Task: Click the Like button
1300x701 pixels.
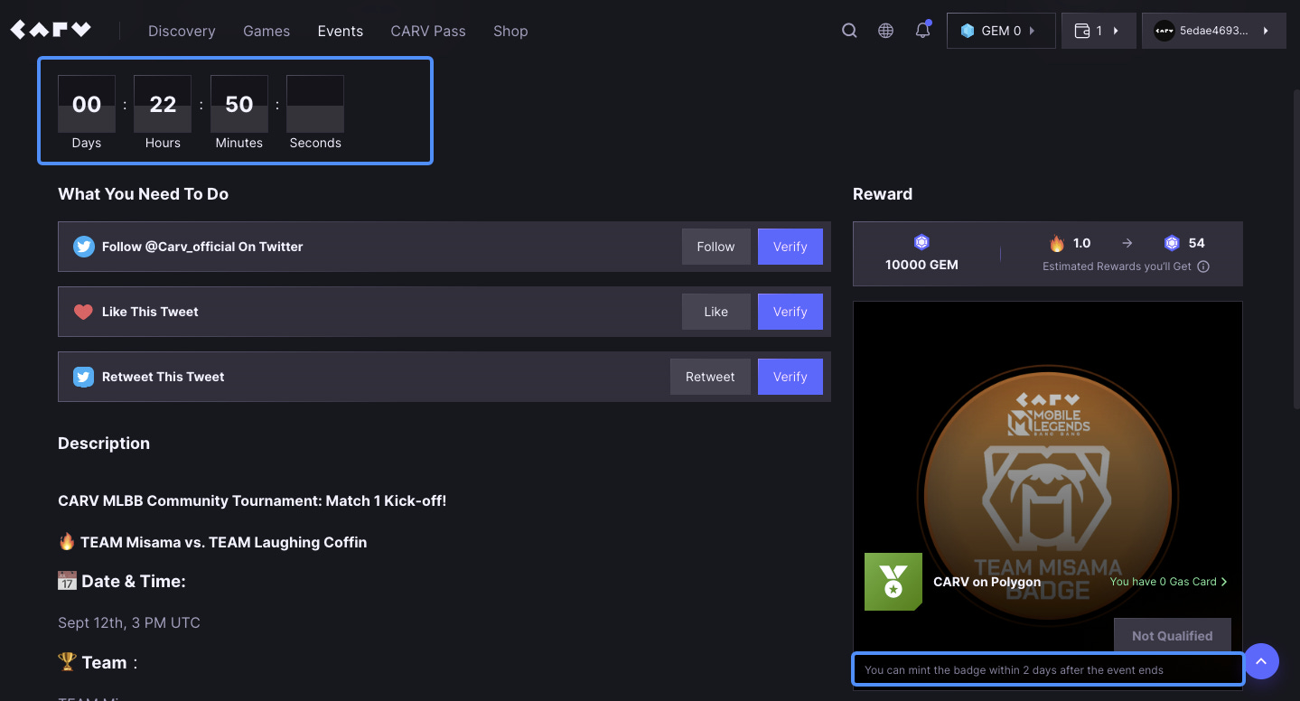Action: coord(715,312)
